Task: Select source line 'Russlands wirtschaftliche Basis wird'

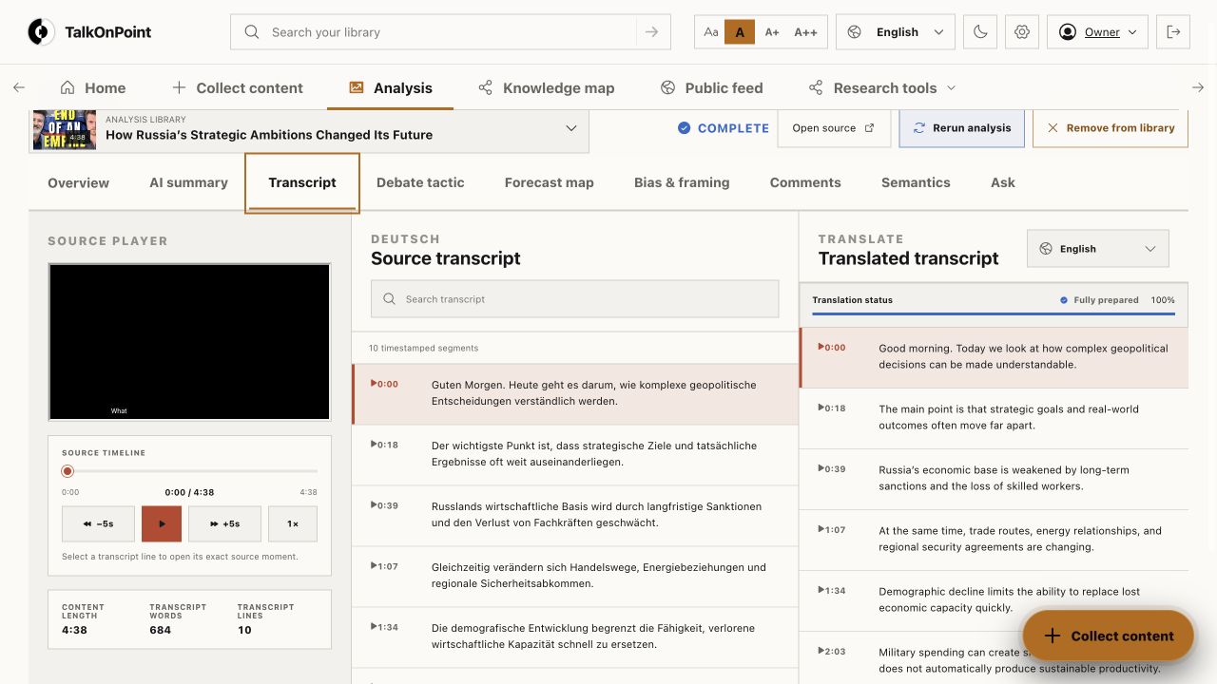Action: [x=574, y=516]
